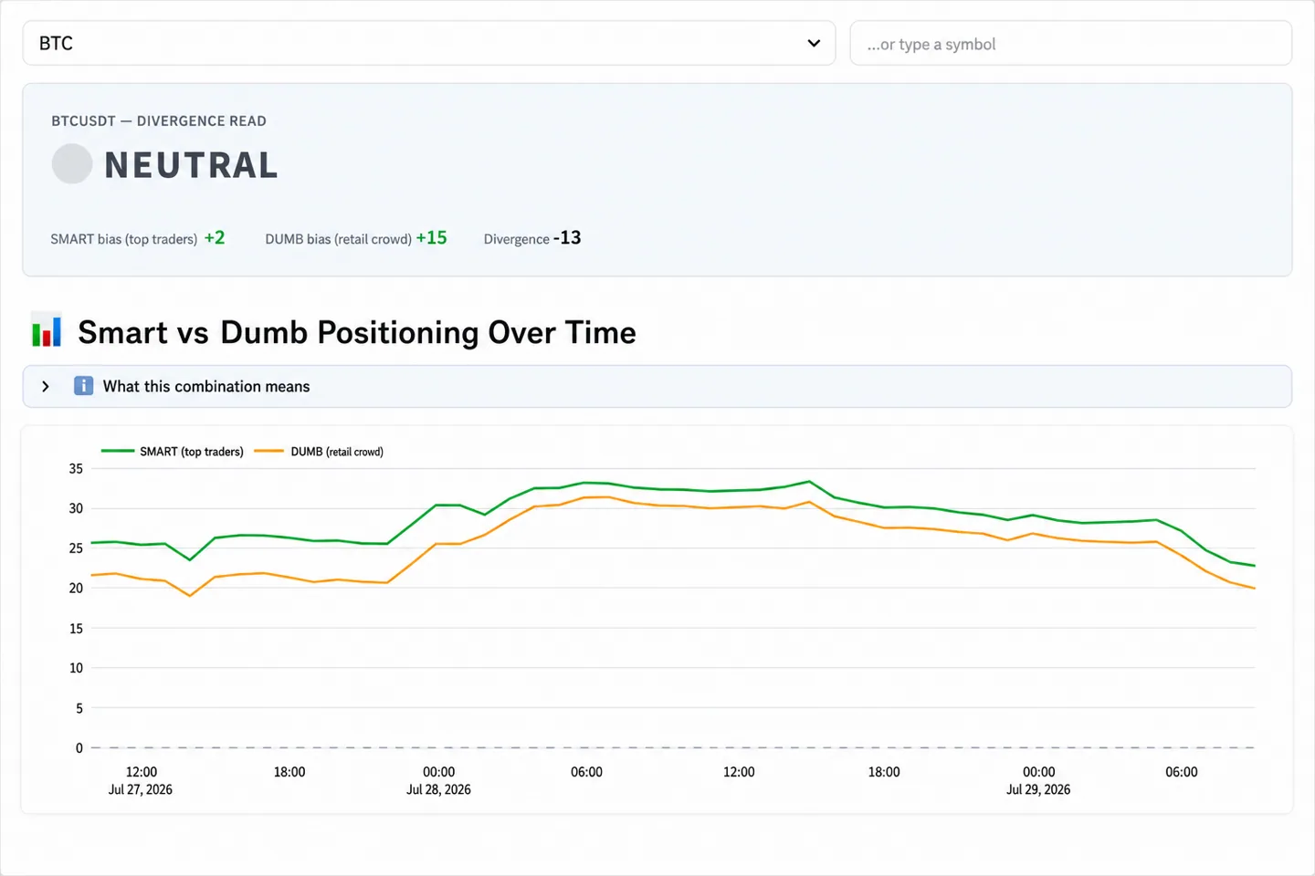
Task: Toggle SMART (top traders) legend entry
Action: point(173,452)
